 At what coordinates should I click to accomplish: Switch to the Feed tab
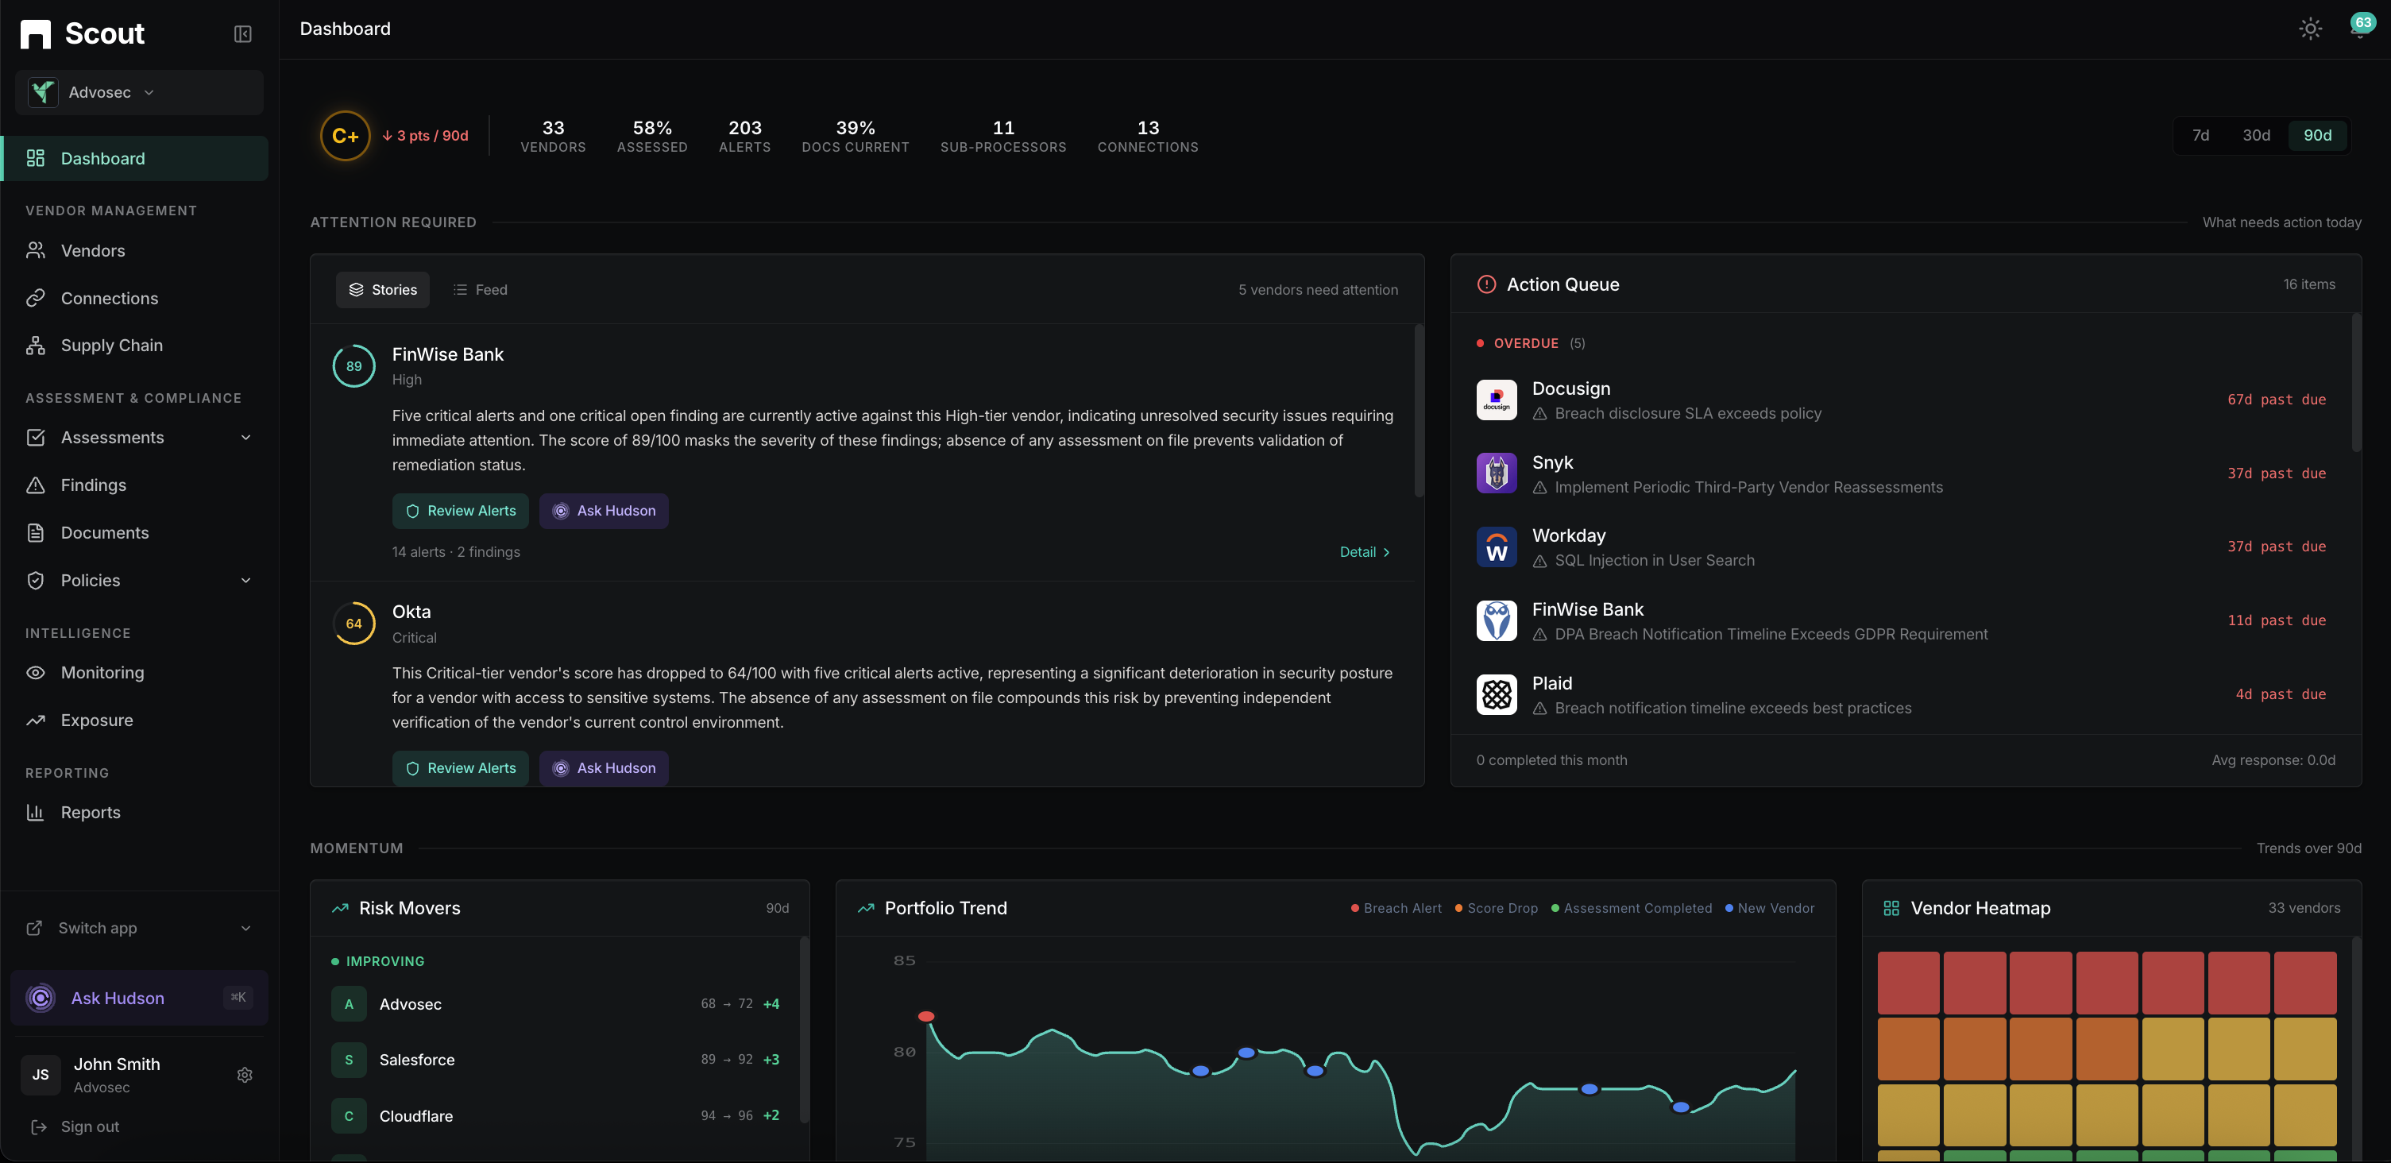pos(481,290)
